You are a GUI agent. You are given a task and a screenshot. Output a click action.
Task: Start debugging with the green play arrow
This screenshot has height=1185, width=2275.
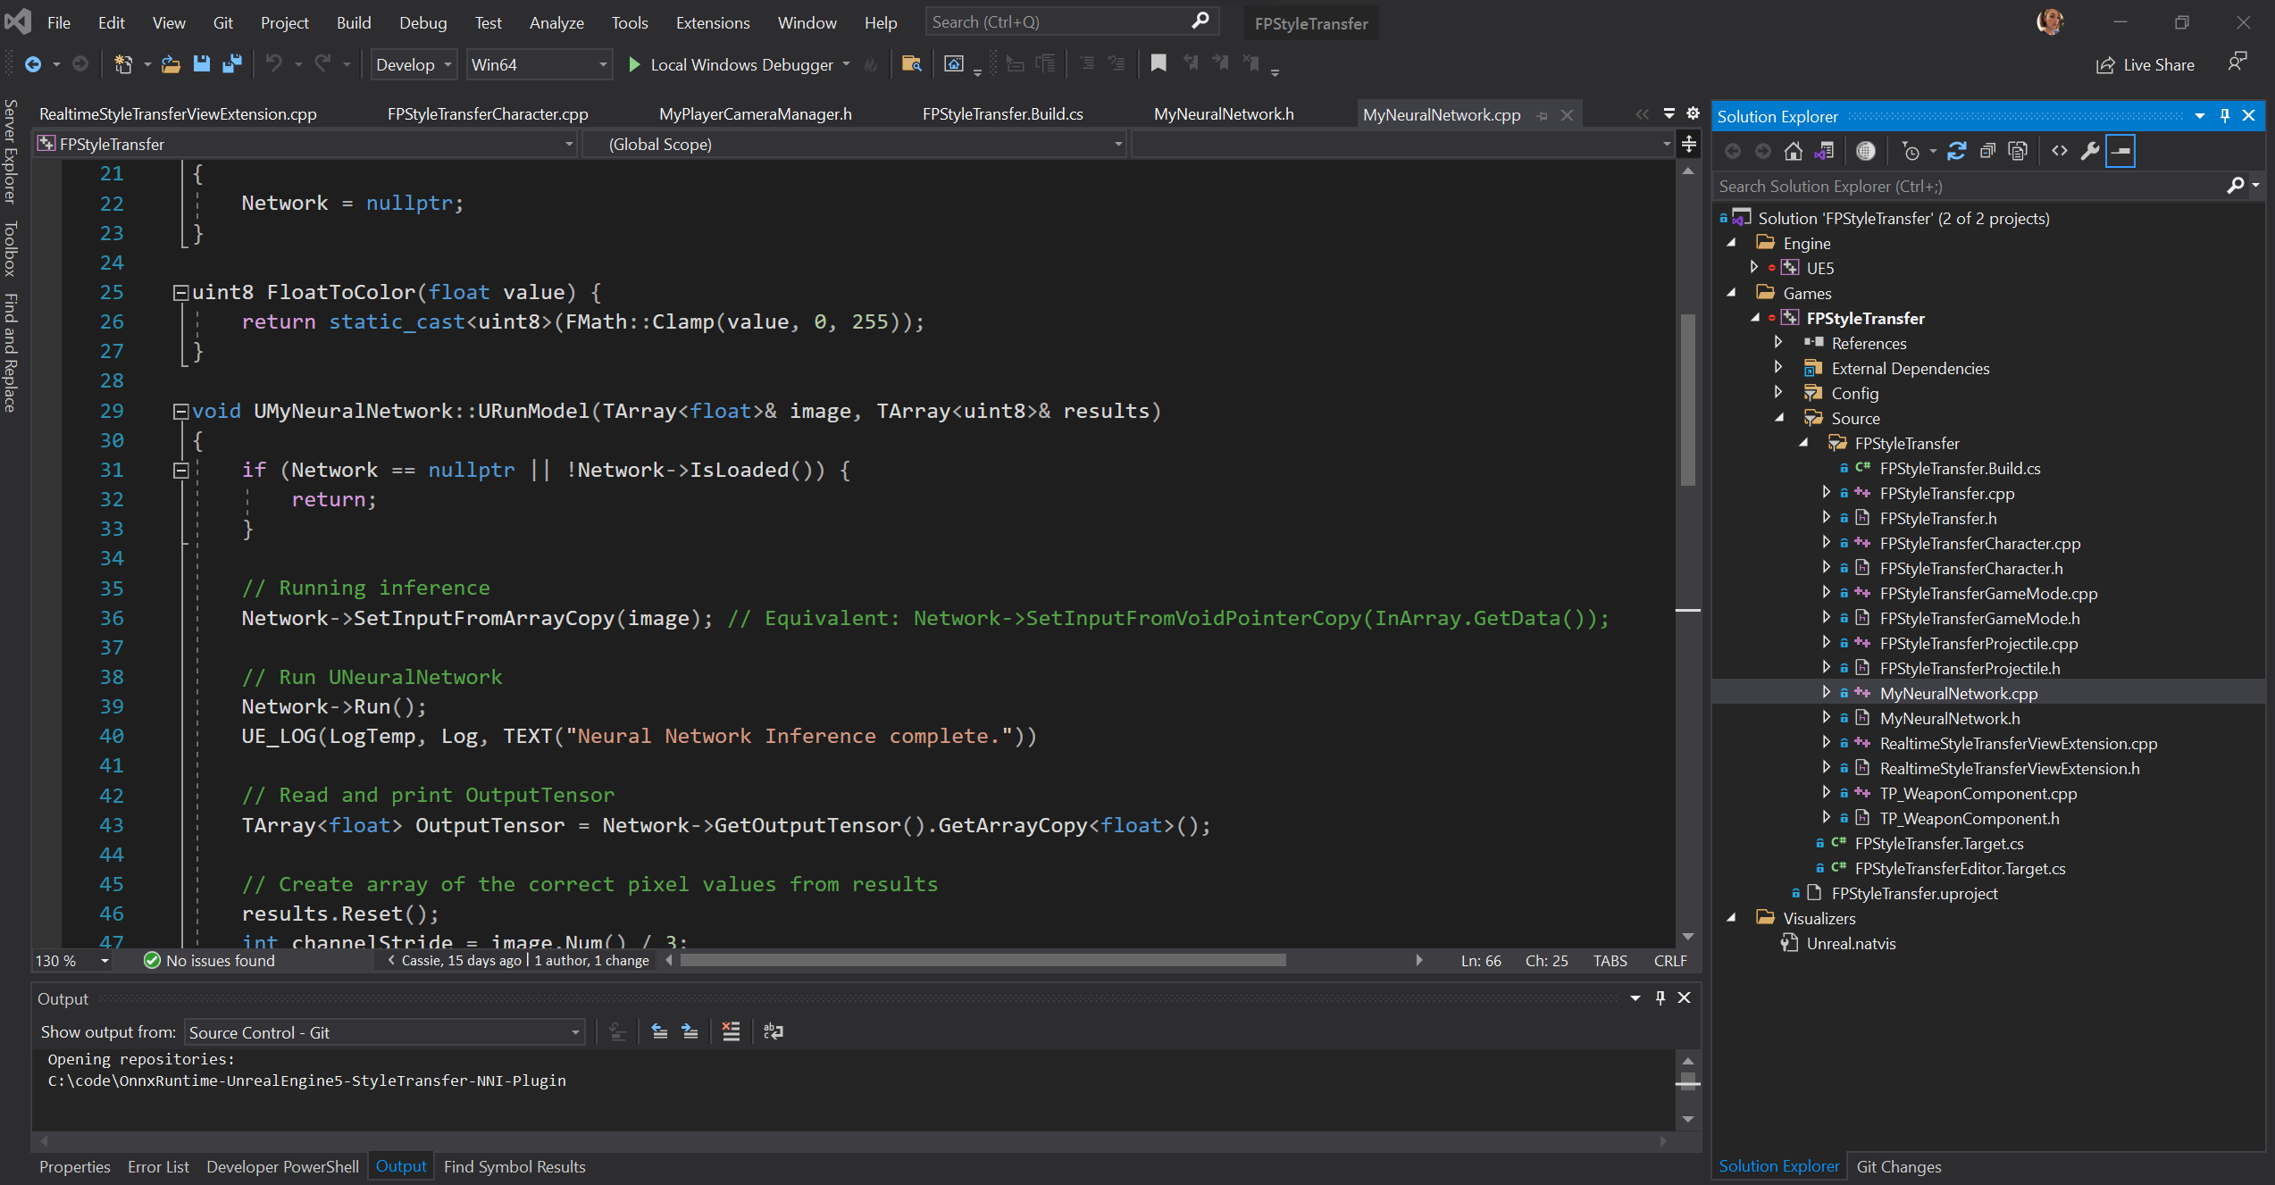tap(634, 64)
